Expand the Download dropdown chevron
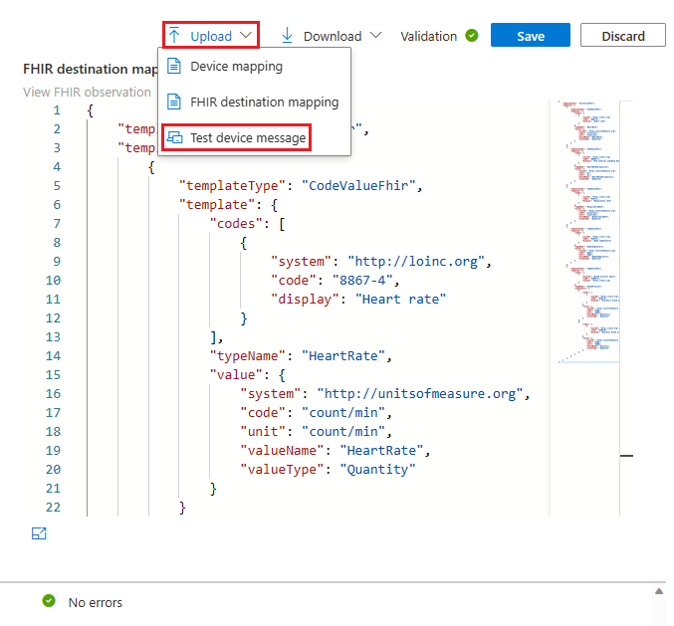 pyautogui.click(x=375, y=36)
